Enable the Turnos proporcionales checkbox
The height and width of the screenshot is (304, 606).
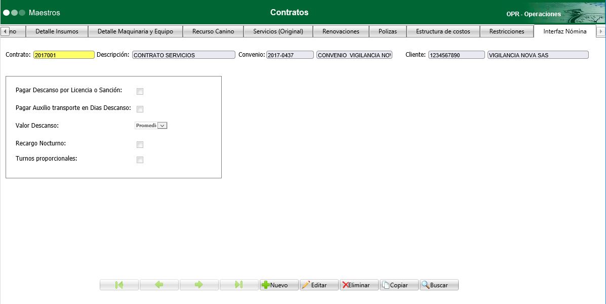140,160
